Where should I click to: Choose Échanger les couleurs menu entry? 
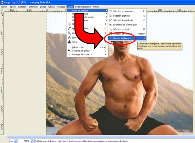[x=87, y=54]
